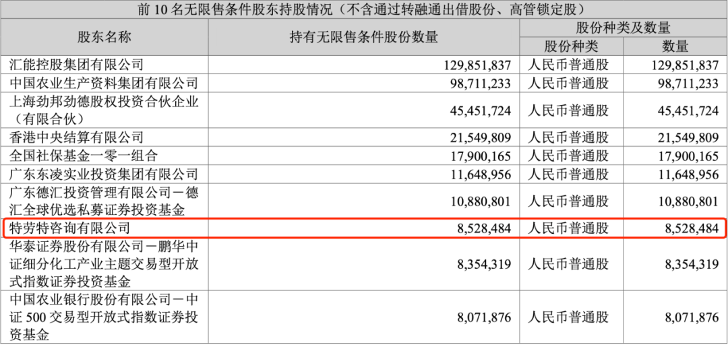Viewport: 728px width, 347px height.
Task: Click 10,880,801 under the rightmost 数量 header
Action: pyautogui.click(x=689, y=201)
